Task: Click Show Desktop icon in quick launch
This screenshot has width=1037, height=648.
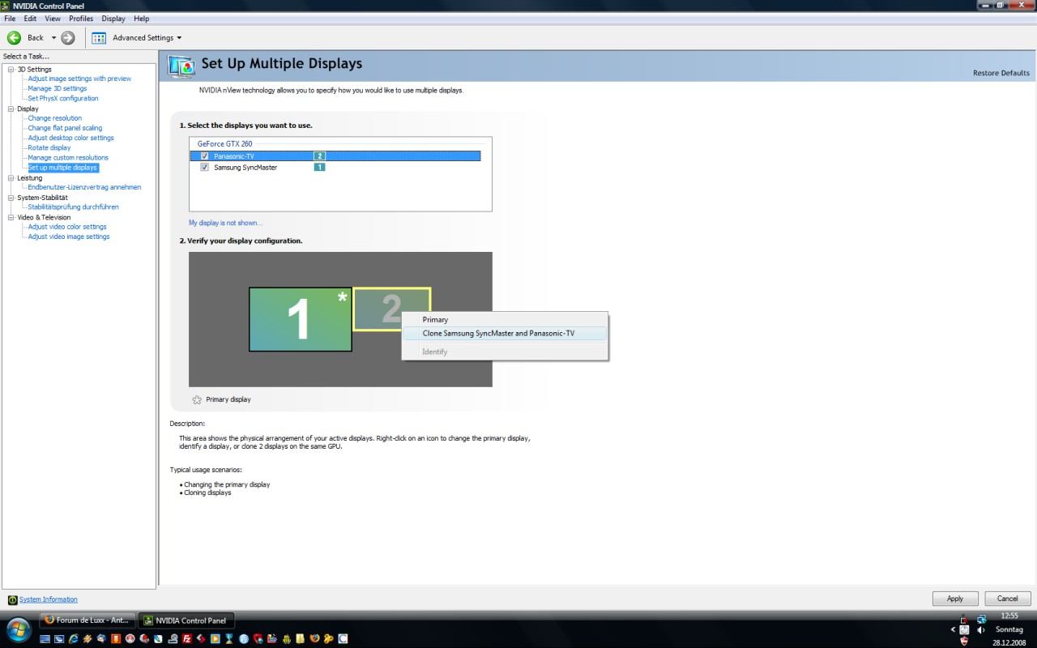Action: point(45,639)
